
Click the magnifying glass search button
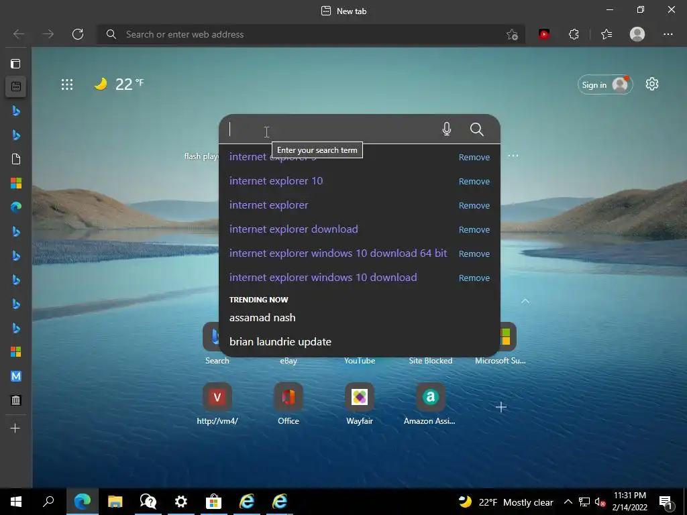pyautogui.click(x=477, y=129)
